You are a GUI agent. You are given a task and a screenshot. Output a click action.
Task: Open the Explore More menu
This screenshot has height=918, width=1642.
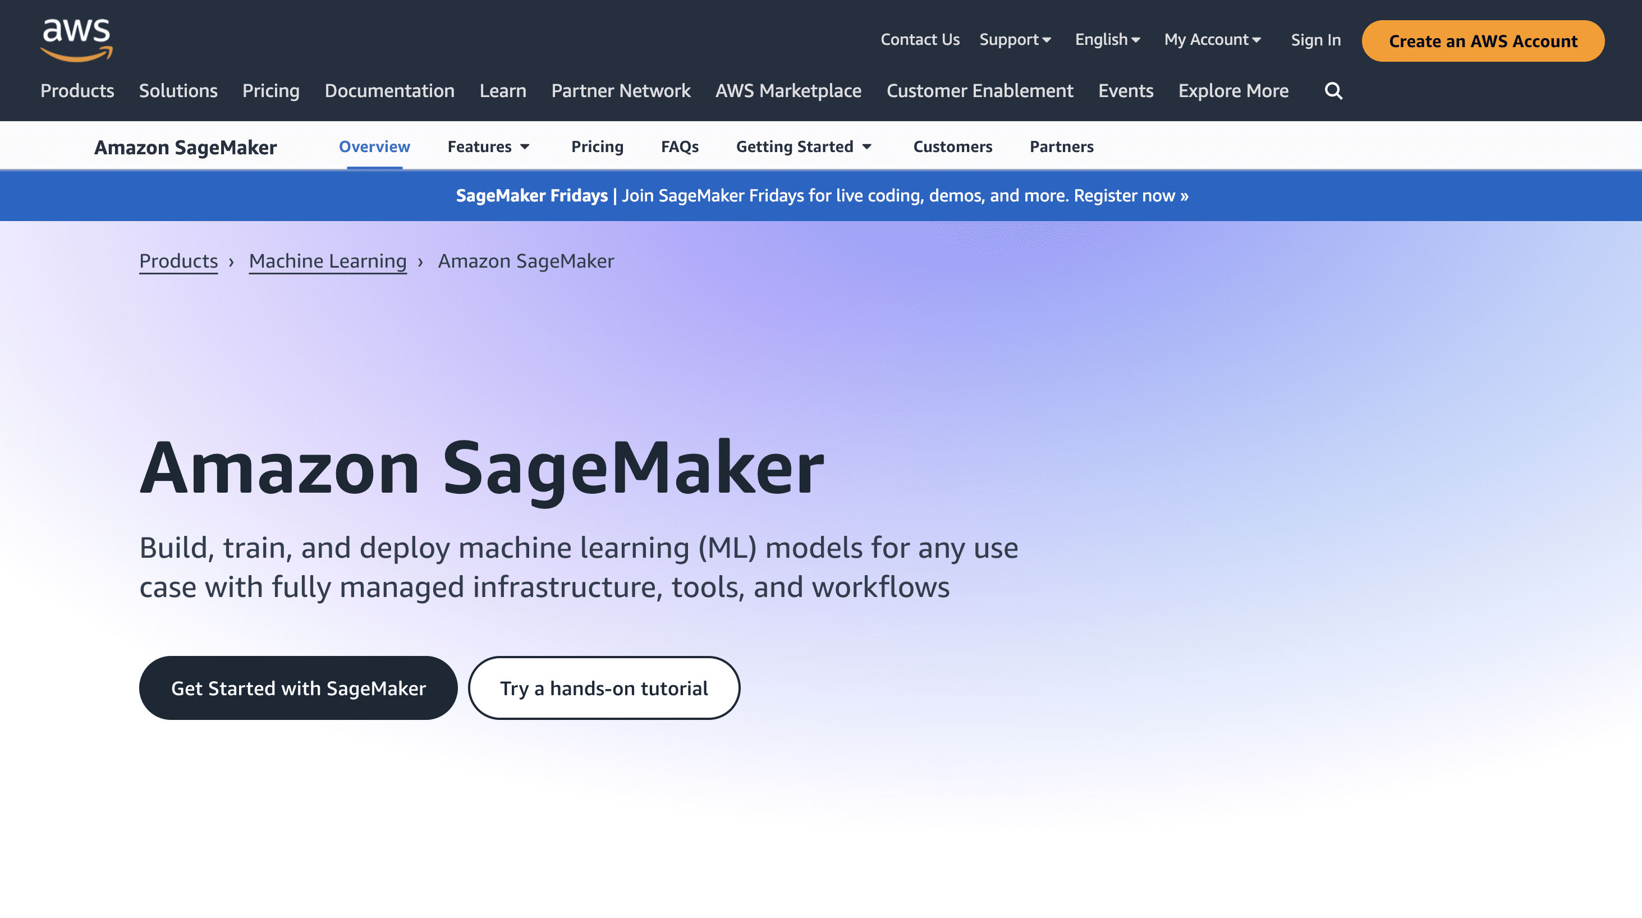(x=1233, y=91)
